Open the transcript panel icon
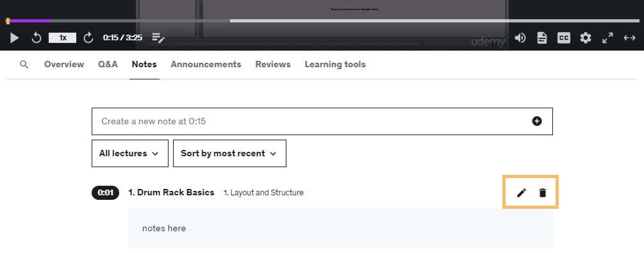This screenshot has width=644, height=253. (x=542, y=38)
